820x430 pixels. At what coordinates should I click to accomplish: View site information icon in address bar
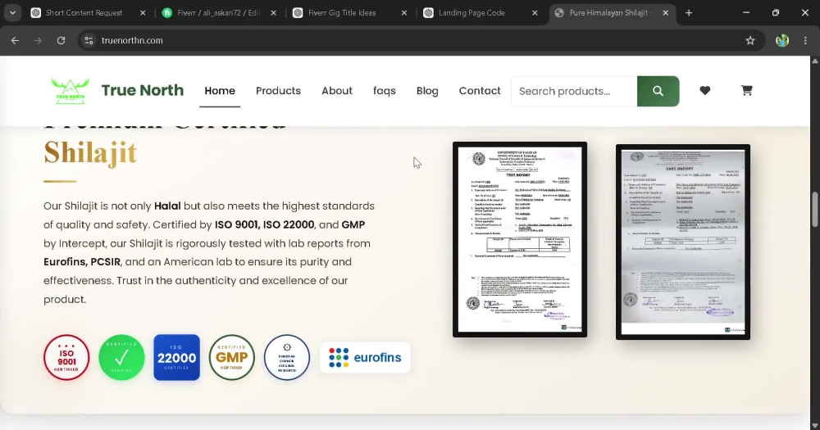89,40
